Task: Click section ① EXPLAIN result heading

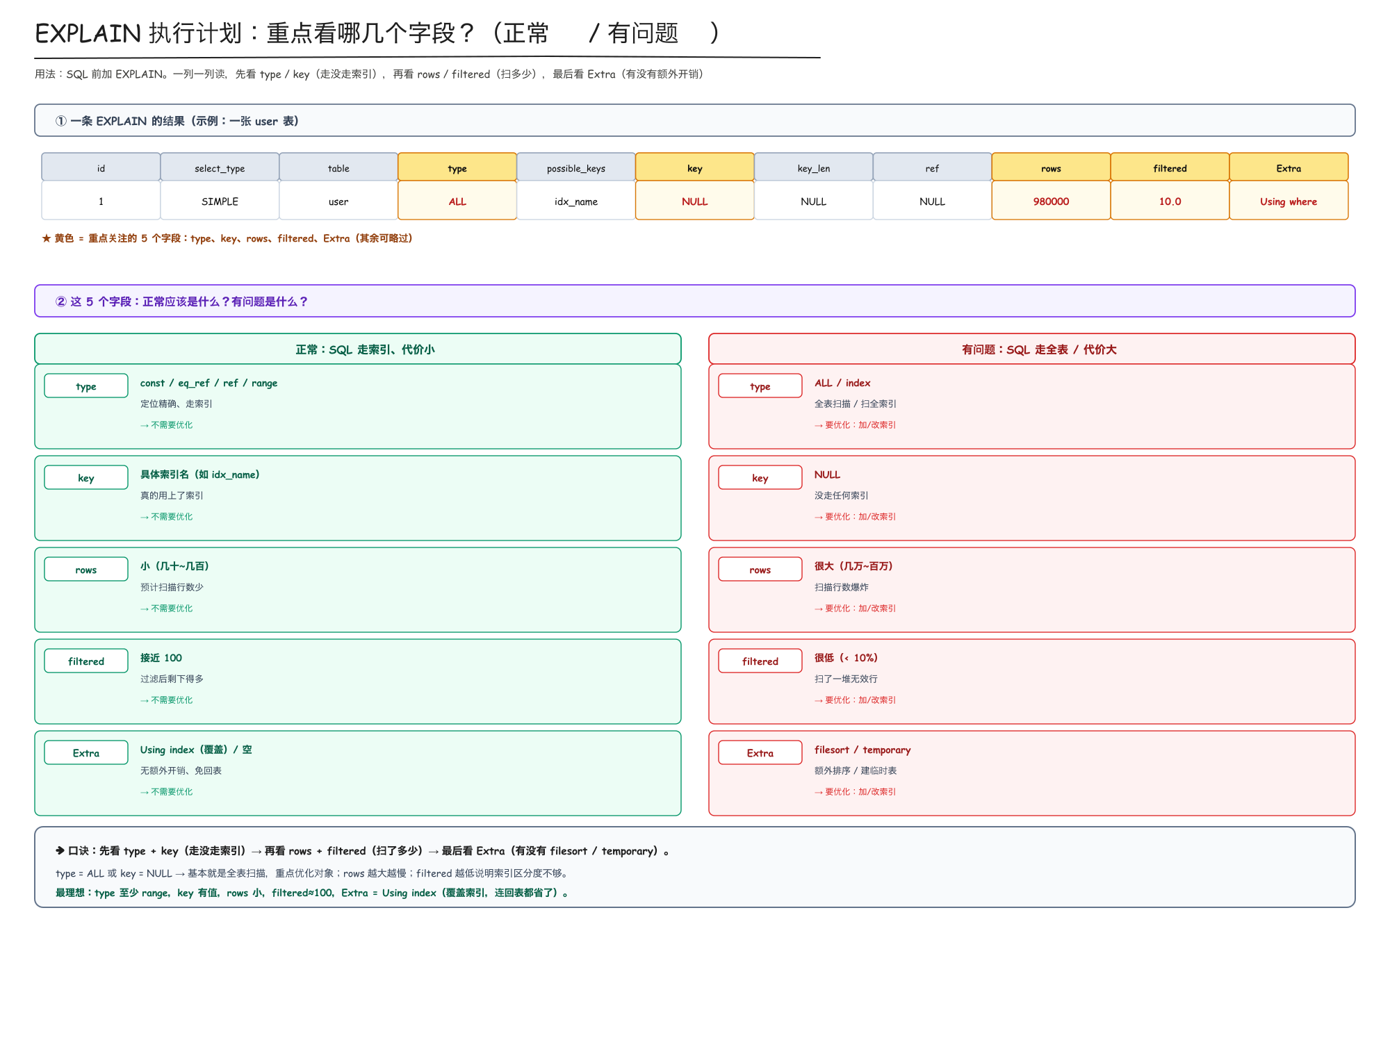Action: 695,120
